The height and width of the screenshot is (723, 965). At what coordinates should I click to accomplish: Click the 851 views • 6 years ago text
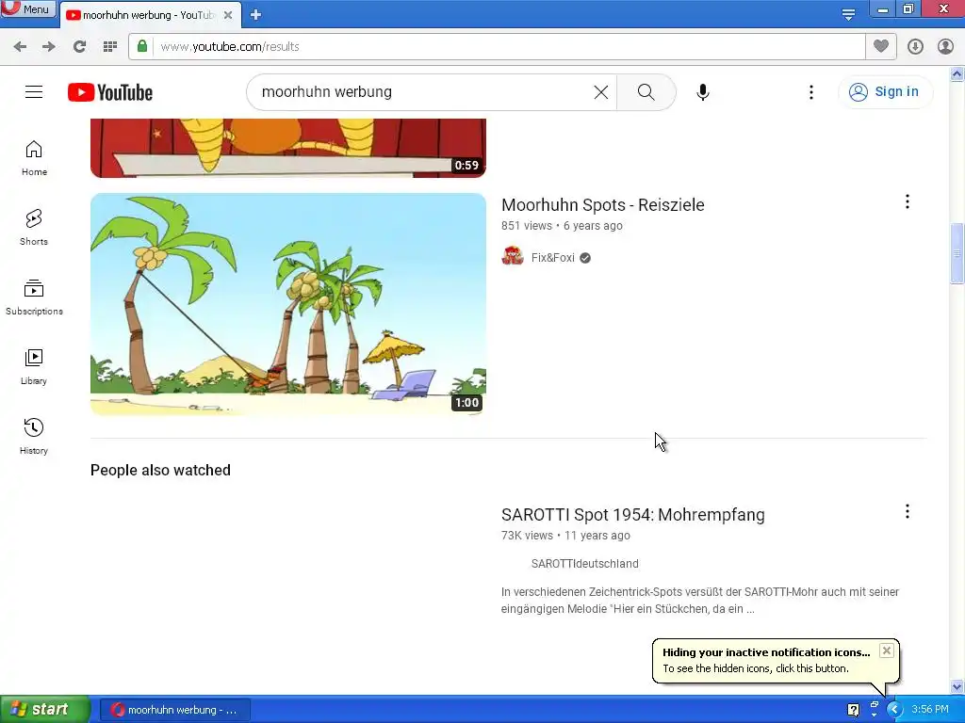pos(562,226)
